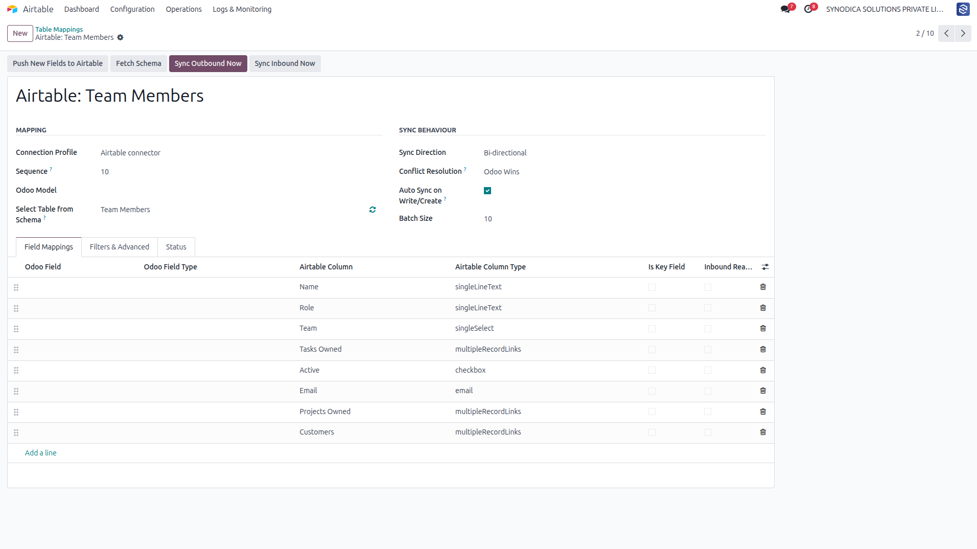The image size is (977, 549).
Task: Delete the Projects Owned mapping row
Action: click(x=763, y=411)
